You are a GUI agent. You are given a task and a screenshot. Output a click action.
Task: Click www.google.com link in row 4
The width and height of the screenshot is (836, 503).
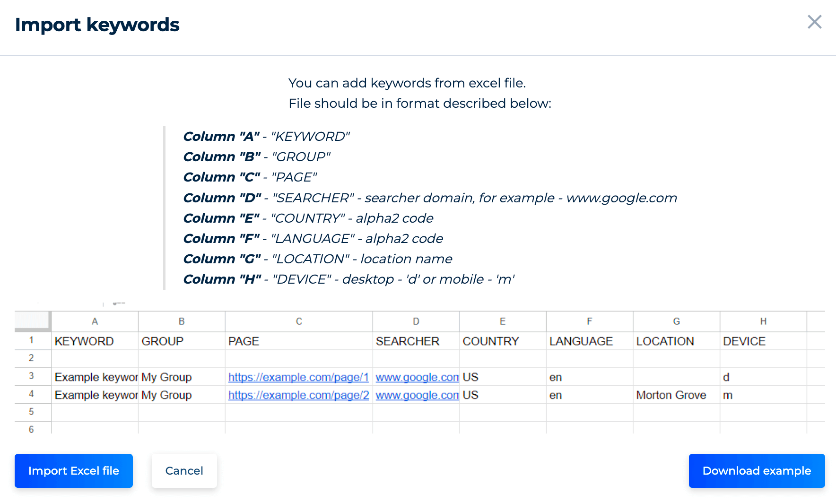point(417,395)
